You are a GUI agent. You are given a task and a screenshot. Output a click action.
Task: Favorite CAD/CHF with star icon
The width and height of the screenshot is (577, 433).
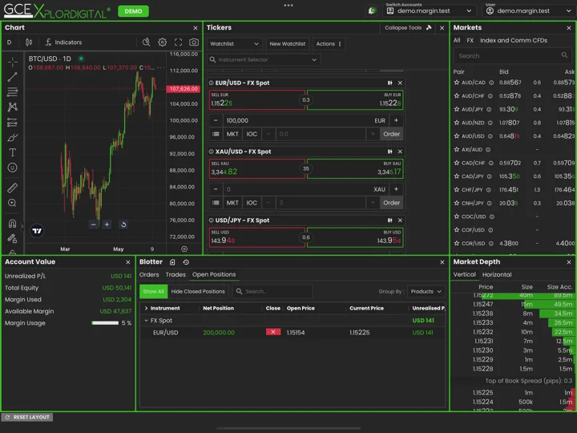point(457,163)
